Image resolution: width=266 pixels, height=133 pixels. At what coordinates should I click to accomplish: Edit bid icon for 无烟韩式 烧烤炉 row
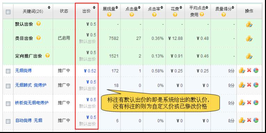pos(242,85)
